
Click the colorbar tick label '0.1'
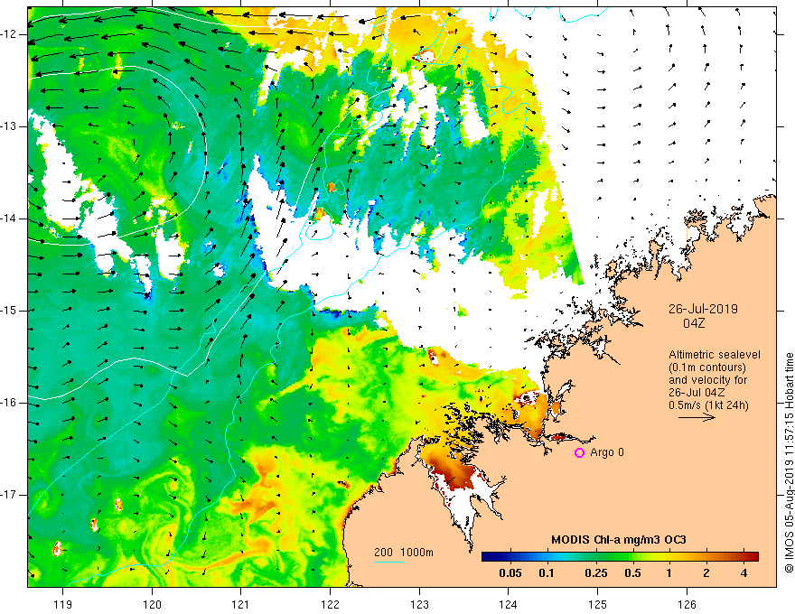click(x=546, y=573)
